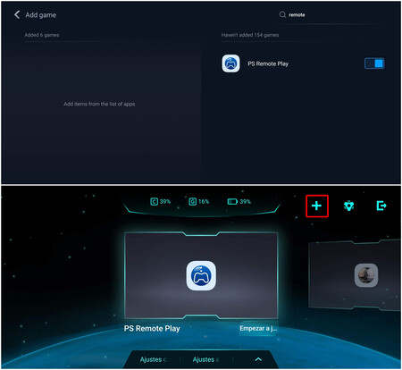
Task: Click the 'Haven't added 154 games' header
Action: coord(250,35)
